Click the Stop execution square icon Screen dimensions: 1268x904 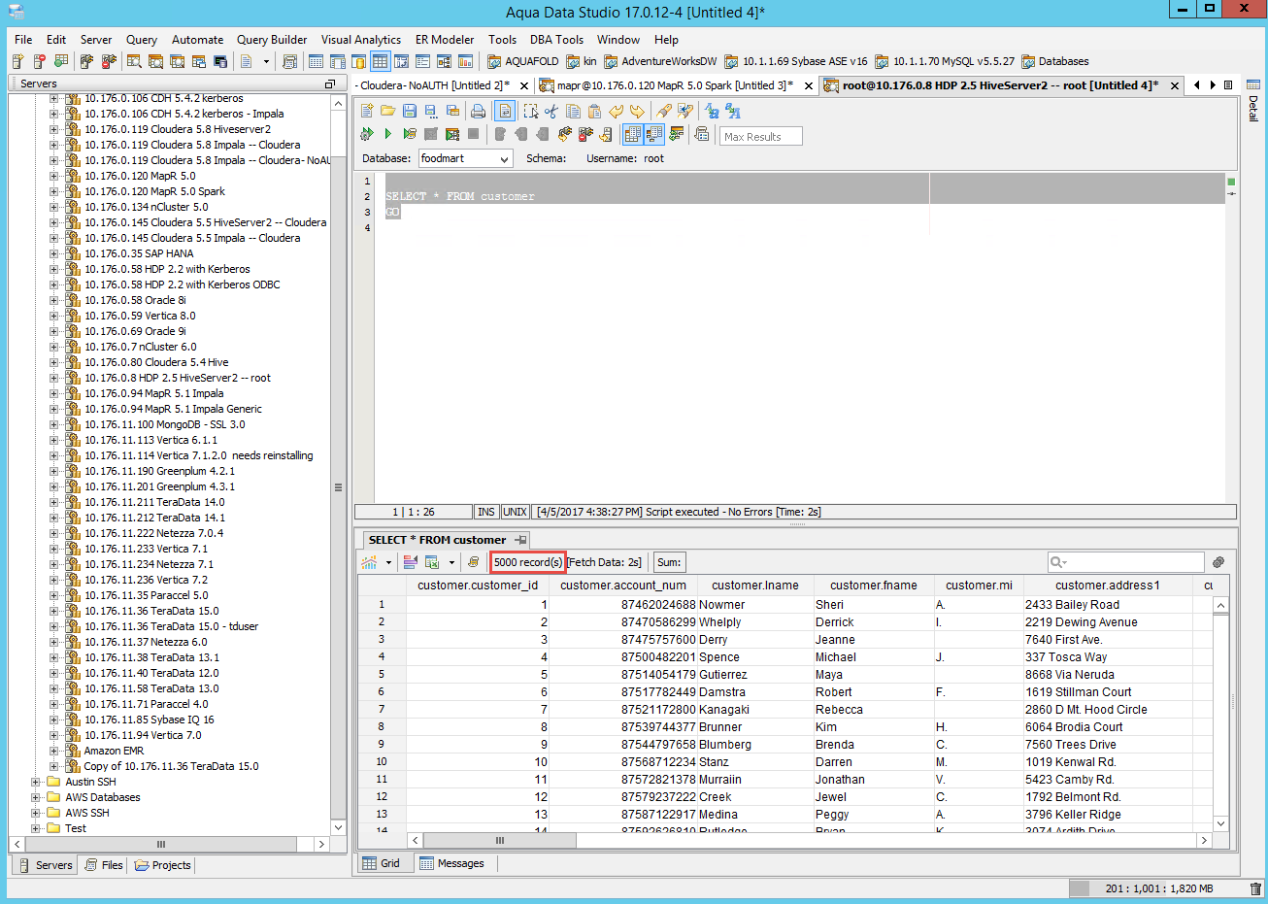click(x=474, y=134)
